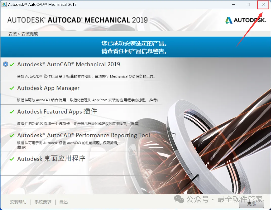Click the green checkmark next to Autodesk 桌面应用程序
This screenshot has width=271, height=210.
12,159
